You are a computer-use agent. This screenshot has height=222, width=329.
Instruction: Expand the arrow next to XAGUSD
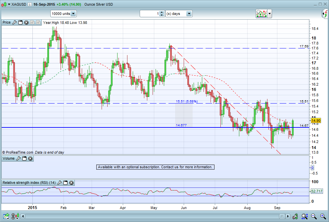click(9, 4)
